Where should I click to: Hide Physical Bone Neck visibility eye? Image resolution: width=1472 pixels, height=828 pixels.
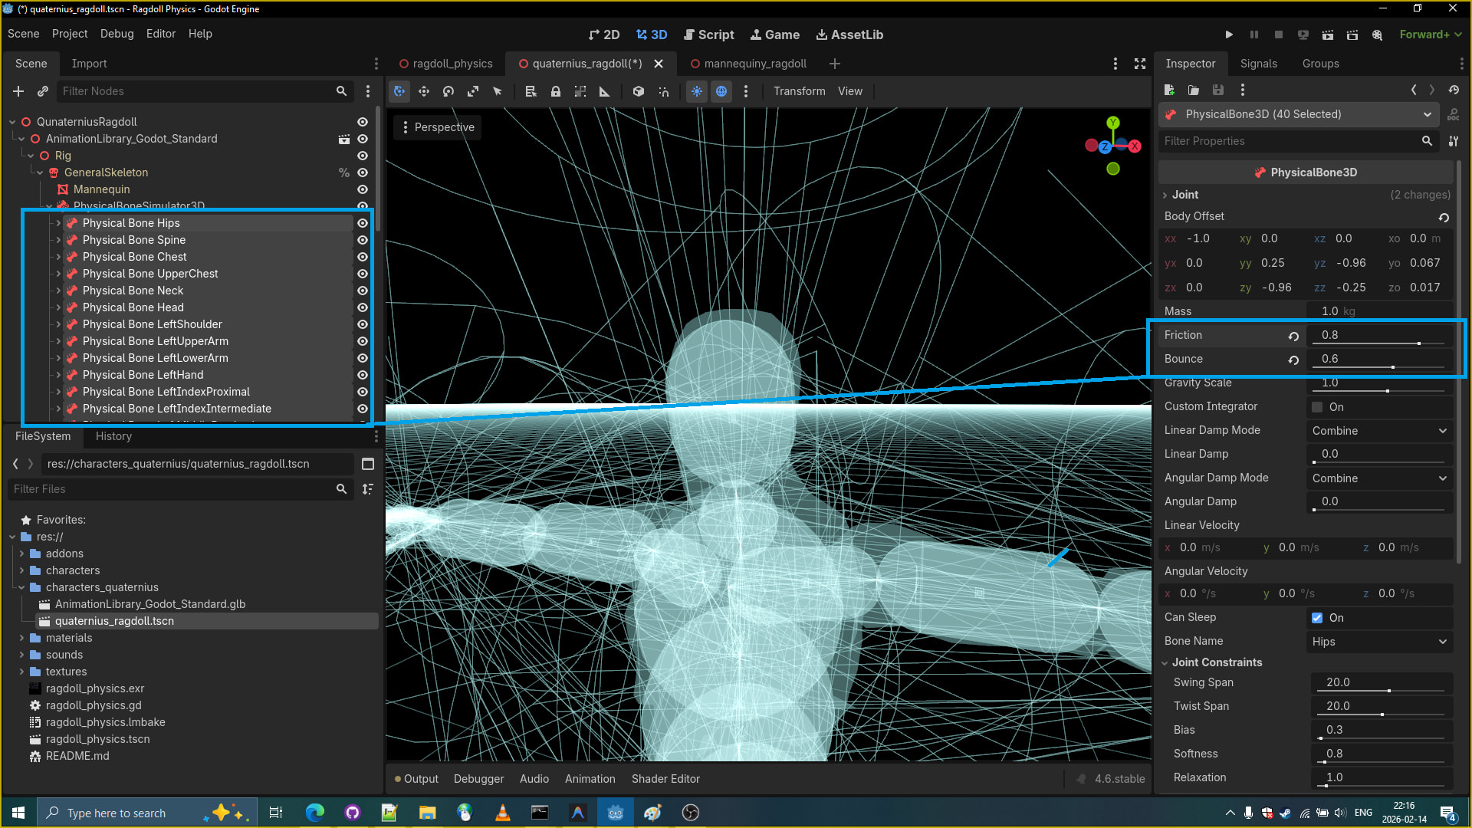(x=363, y=291)
